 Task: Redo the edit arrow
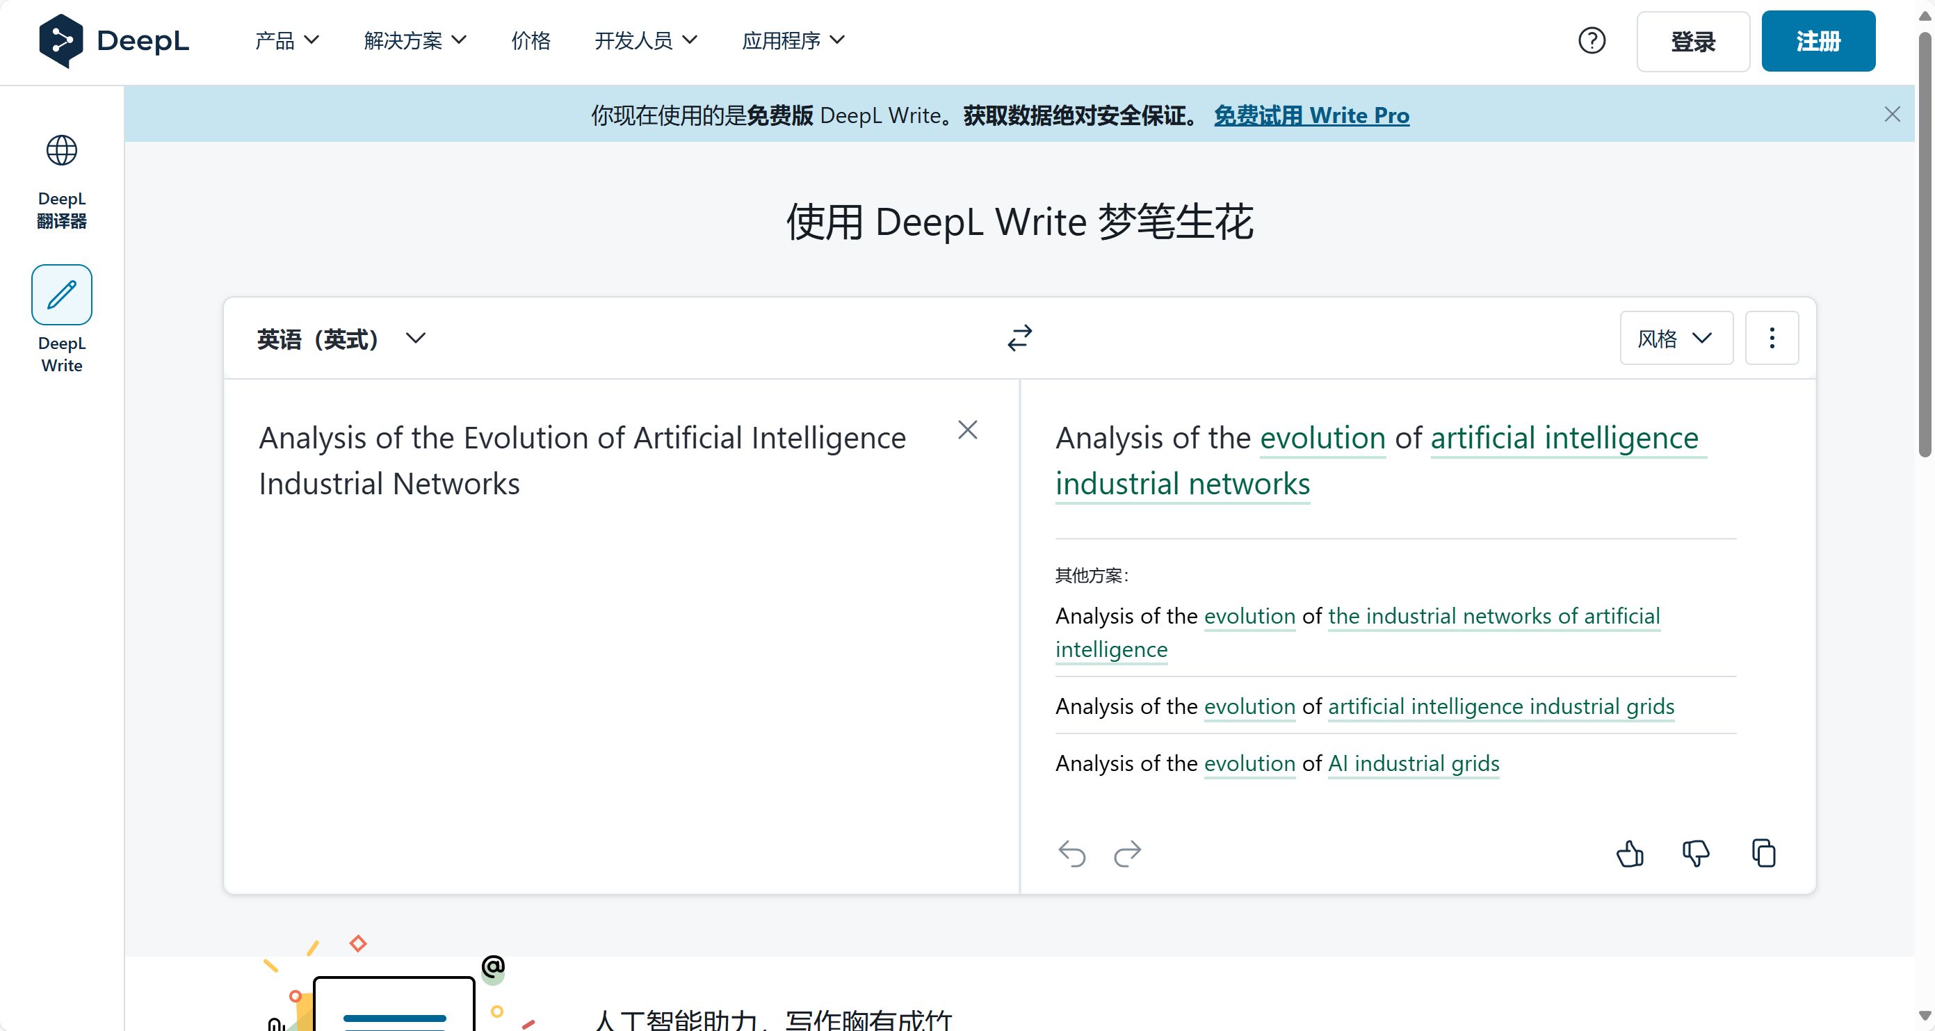(x=1128, y=854)
